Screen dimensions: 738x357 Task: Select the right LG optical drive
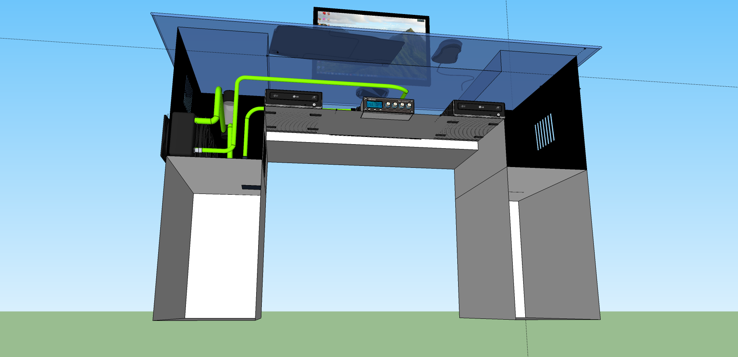[479, 109]
